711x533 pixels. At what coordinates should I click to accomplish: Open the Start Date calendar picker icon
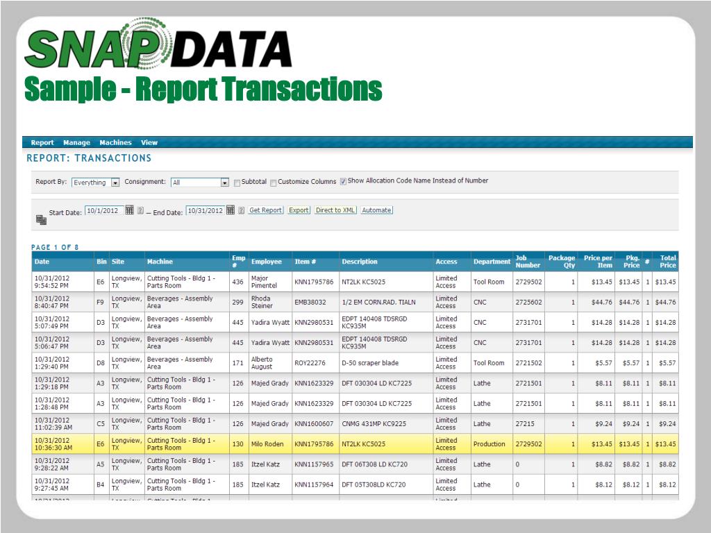[129, 210]
